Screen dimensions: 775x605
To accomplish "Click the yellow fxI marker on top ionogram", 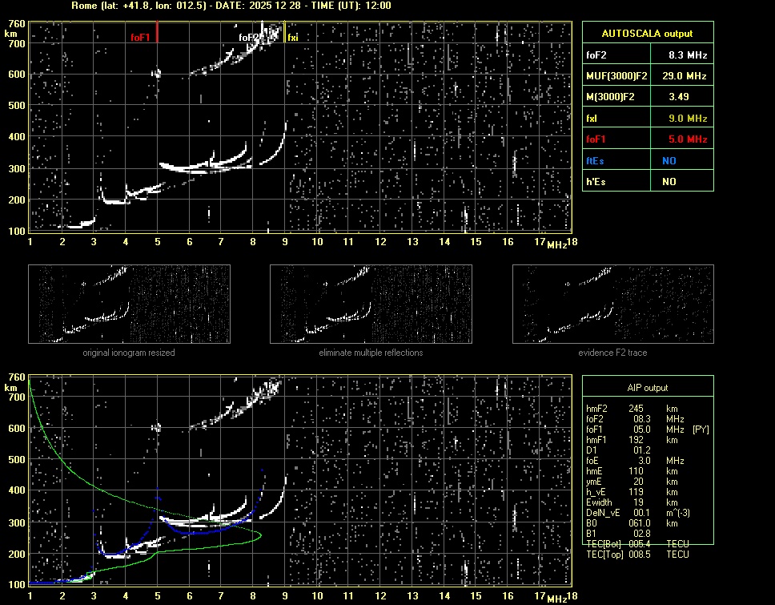I will coord(292,38).
